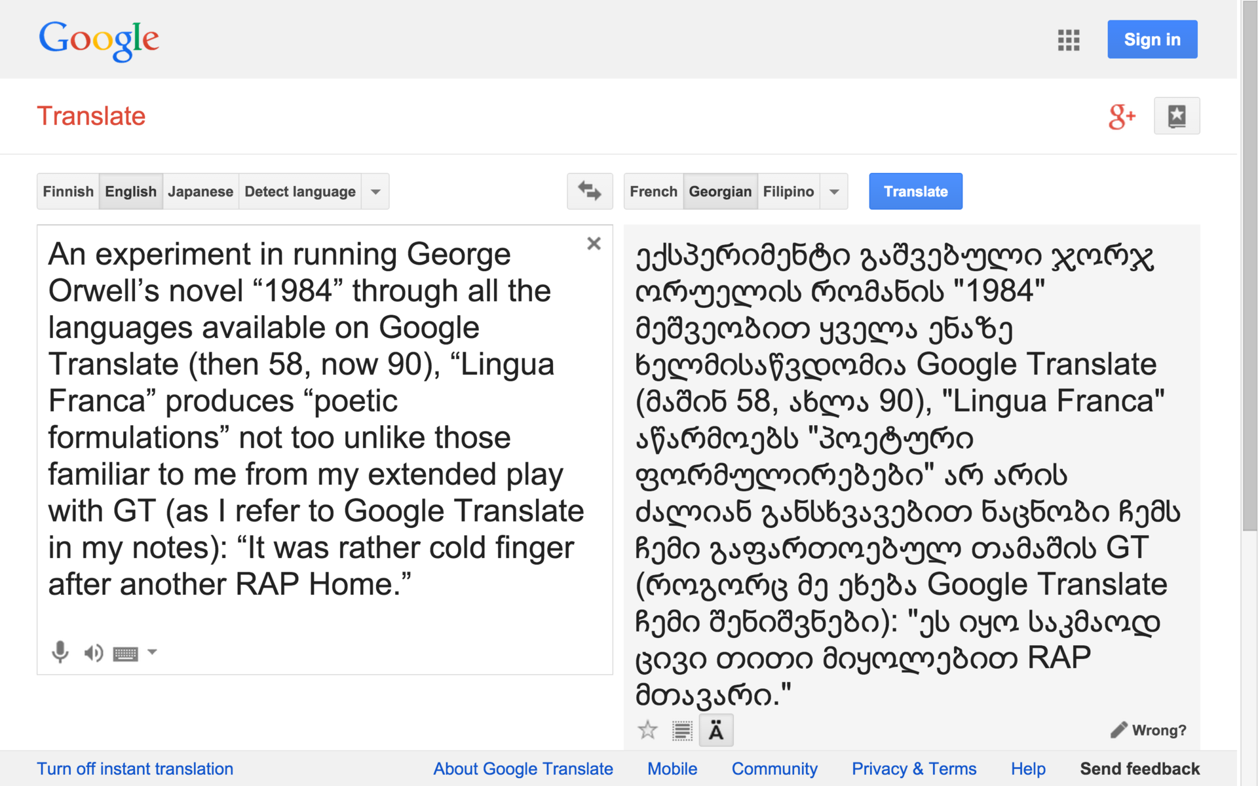The height and width of the screenshot is (786, 1258).
Task: Choose Japanese as source language
Action: 200,191
